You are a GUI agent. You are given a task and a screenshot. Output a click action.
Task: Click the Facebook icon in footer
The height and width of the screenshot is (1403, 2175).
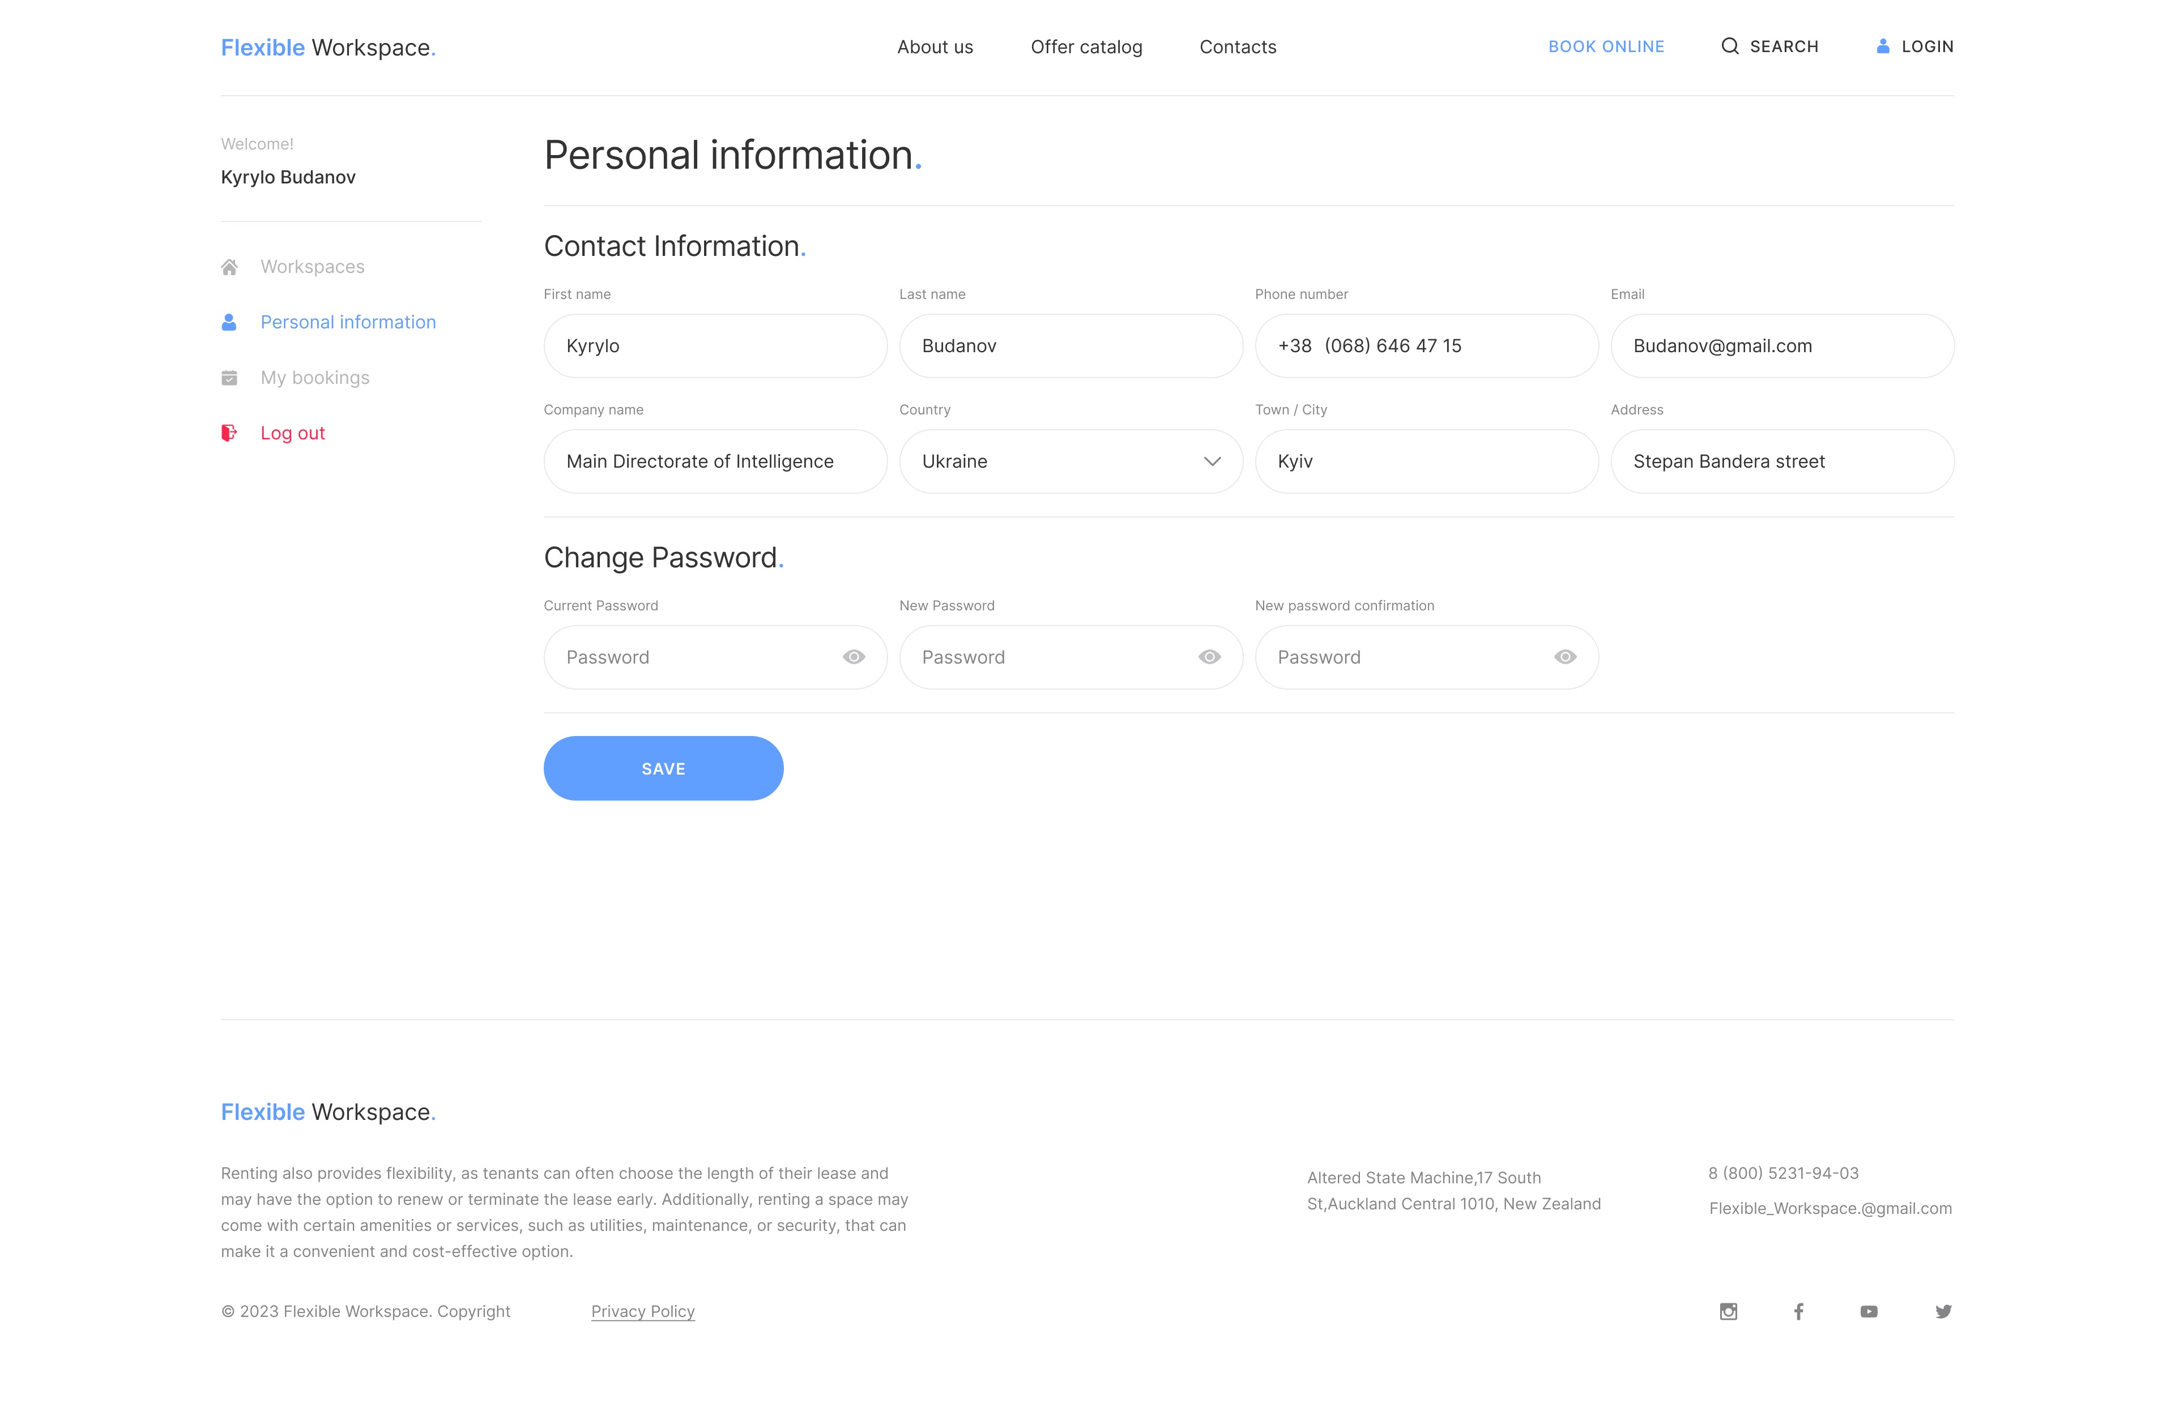[x=1799, y=1311]
